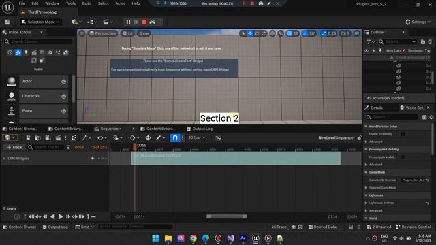Viewport: 436px width, 245px height.
Task: Switch to the Sequencer tab
Action: click(110, 129)
